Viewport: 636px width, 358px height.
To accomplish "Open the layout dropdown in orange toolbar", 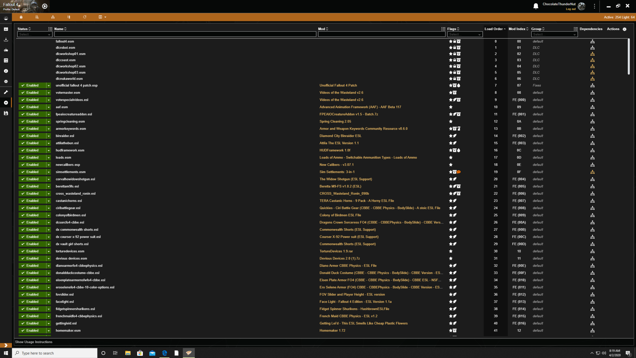I will pyautogui.click(x=102, y=17).
